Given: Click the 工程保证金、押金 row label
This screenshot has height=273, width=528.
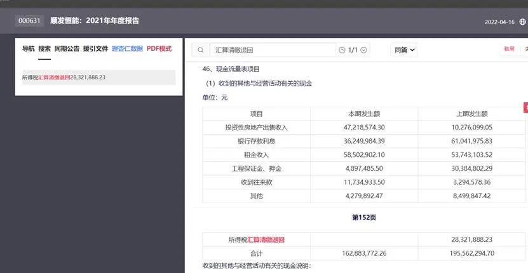Looking at the screenshot, I should pos(256,169).
